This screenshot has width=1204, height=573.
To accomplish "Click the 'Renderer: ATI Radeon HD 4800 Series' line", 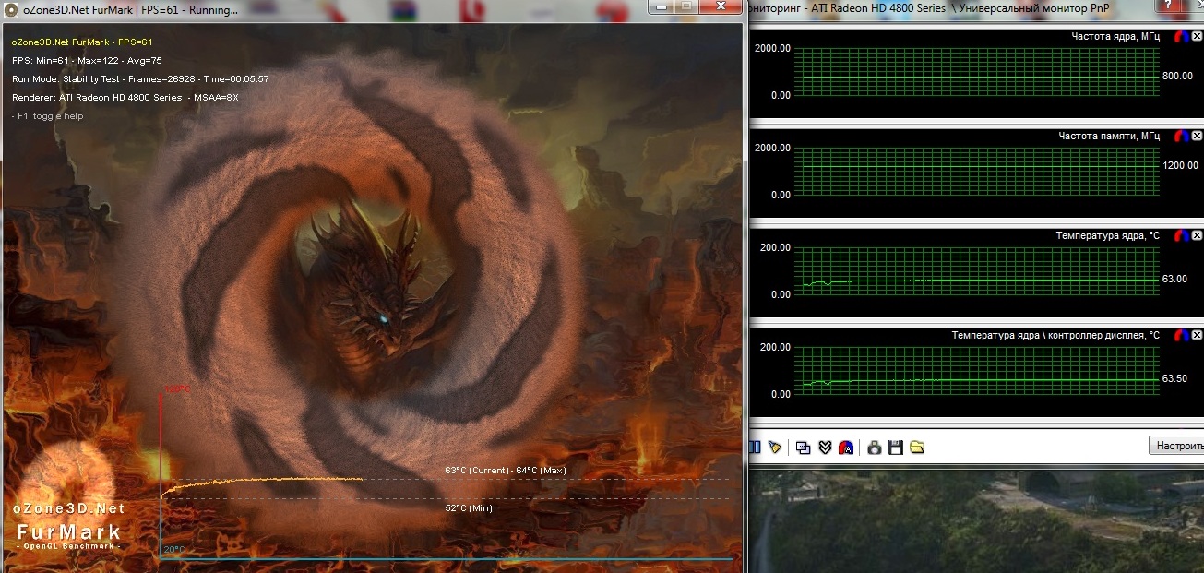I will [125, 97].
